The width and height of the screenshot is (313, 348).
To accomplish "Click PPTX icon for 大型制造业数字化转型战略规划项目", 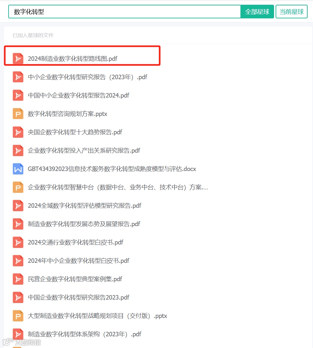I will click(x=18, y=316).
